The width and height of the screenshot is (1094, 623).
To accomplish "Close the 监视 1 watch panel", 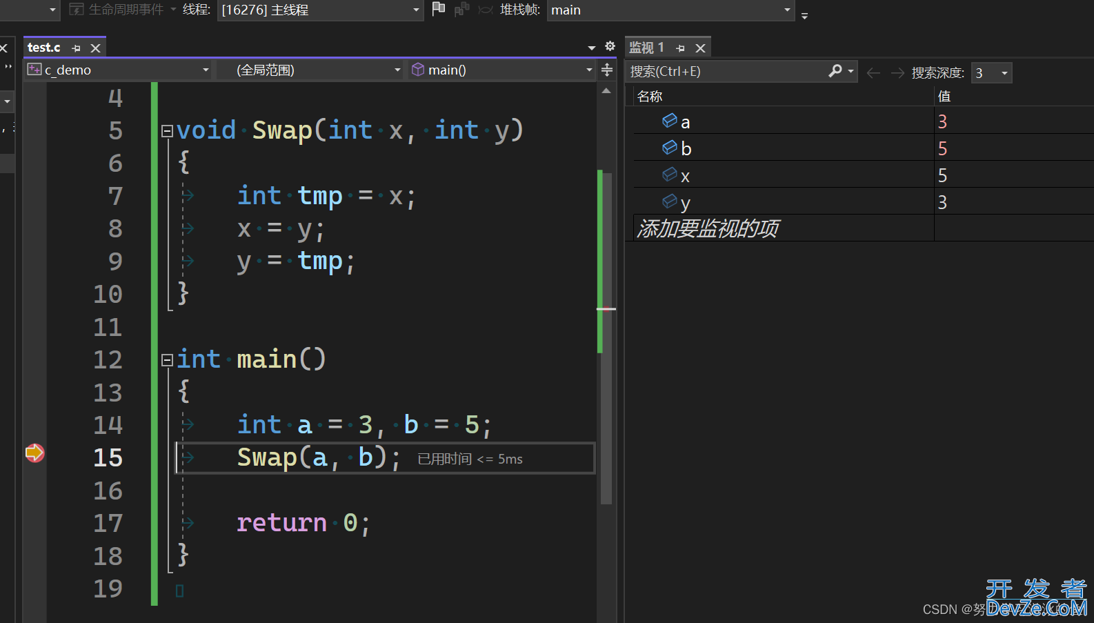I will [700, 48].
